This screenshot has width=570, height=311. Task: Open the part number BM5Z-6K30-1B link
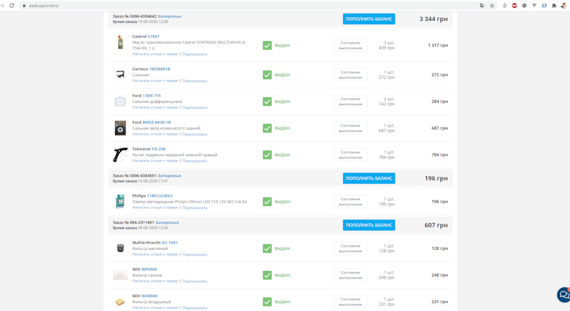pos(157,122)
